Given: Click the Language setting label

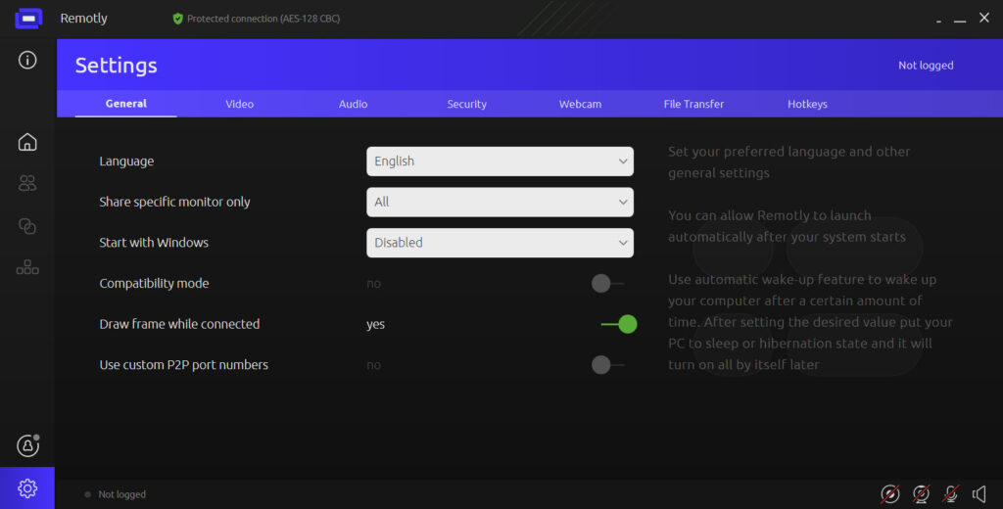Looking at the screenshot, I should (126, 162).
